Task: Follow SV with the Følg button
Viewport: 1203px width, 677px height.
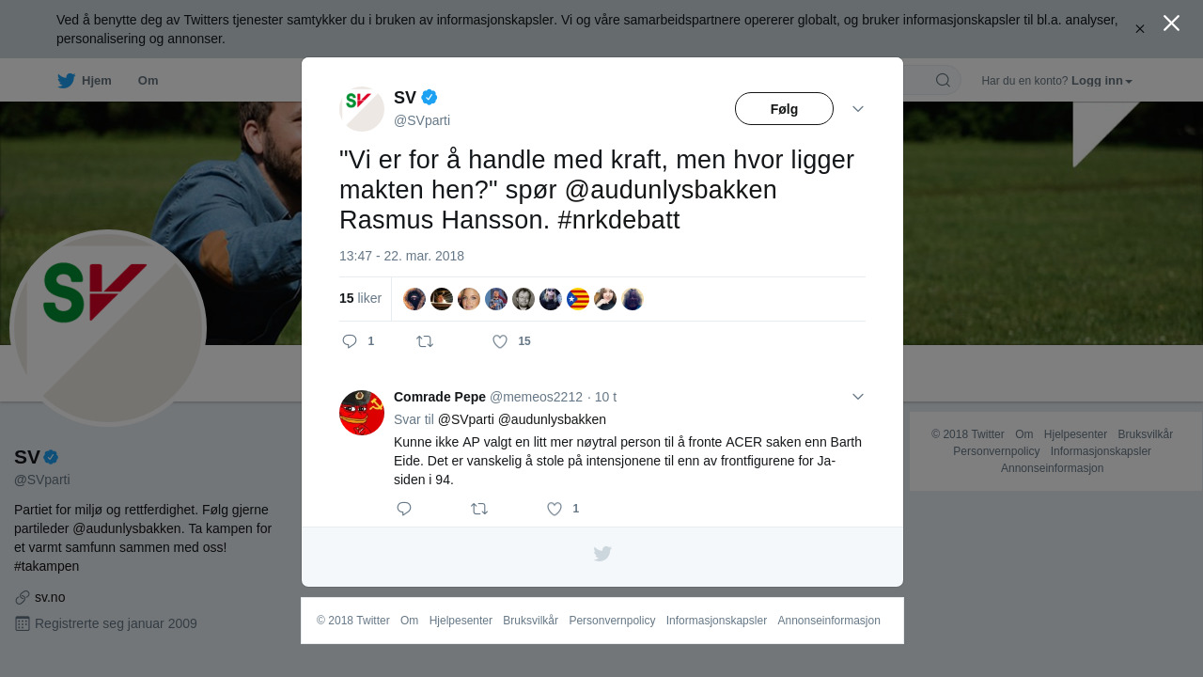Action: click(x=784, y=109)
